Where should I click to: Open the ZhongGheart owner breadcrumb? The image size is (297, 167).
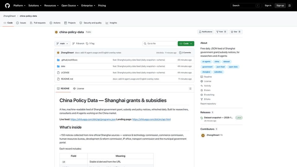(x=10, y=16)
